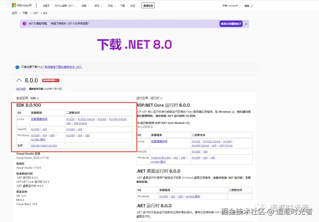Screen dimensions: 319x222
Task: Go to 主页 in the breadcrumb
Action: click(x=14, y=13)
